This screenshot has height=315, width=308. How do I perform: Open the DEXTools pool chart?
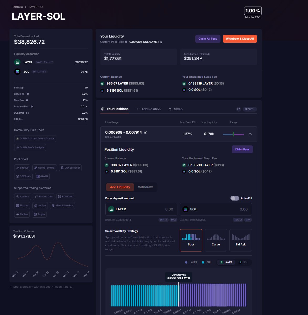click(23, 176)
